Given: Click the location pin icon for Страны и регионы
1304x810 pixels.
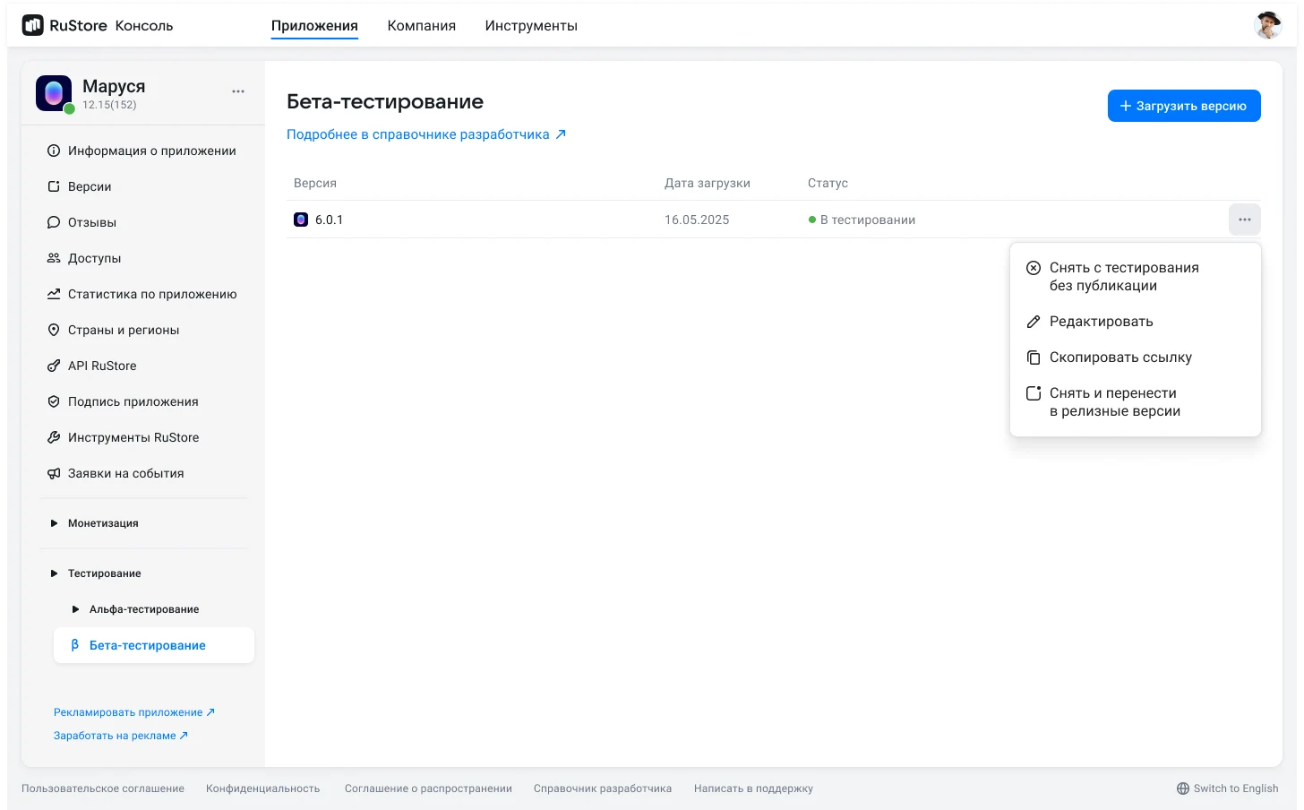Looking at the screenshot, I should point(54,330).
